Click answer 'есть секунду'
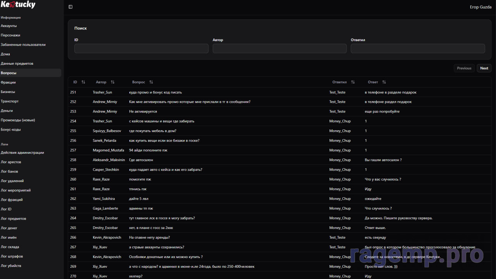Viewport: 496px width, 279px height. (x=375, y=238)
